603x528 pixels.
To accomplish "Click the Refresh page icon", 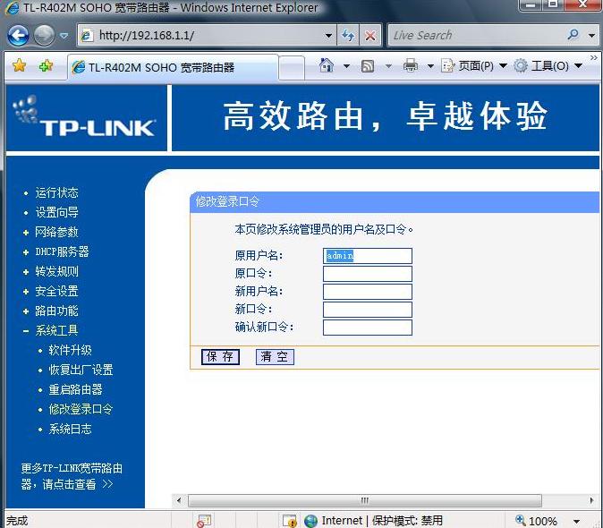I will (348, 36).
